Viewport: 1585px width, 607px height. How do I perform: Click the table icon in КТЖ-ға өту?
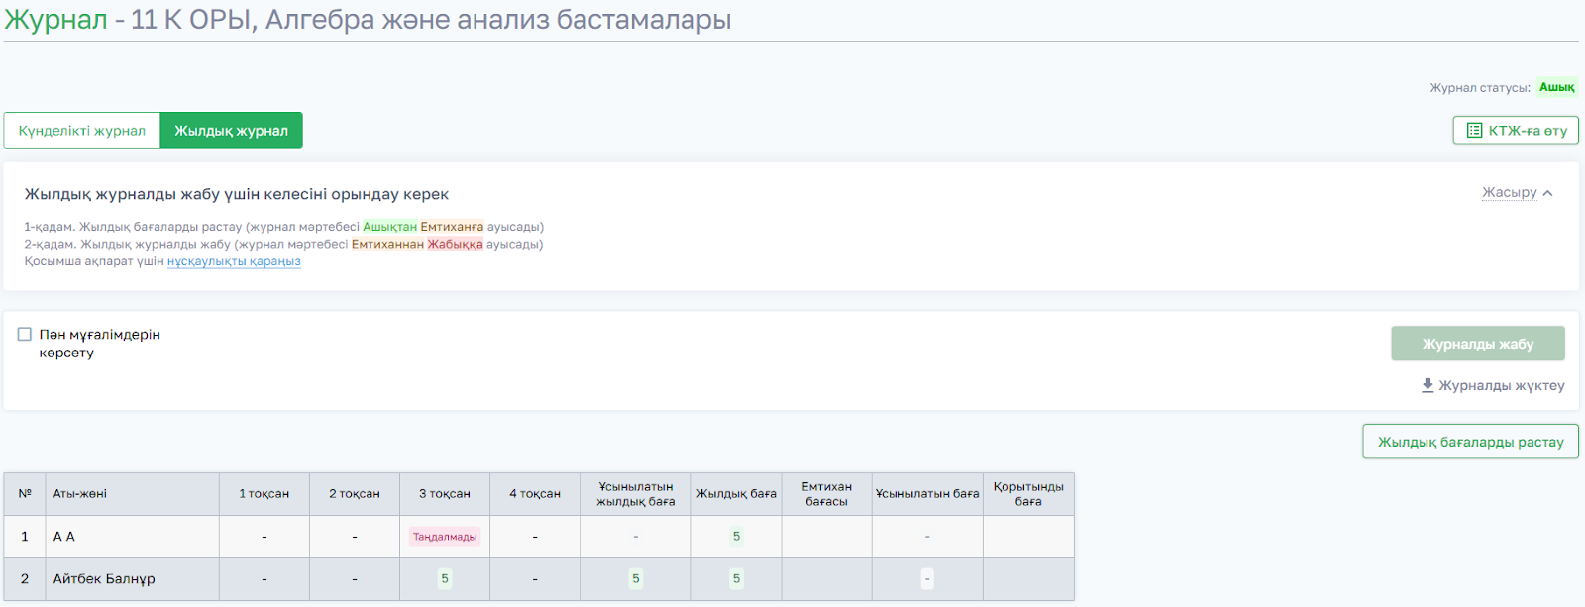(1474, 130)
